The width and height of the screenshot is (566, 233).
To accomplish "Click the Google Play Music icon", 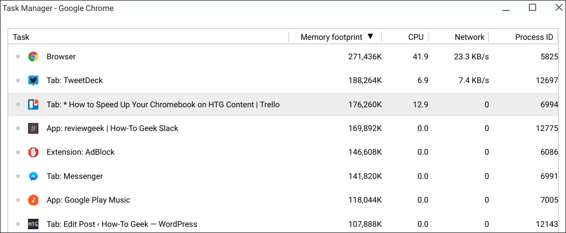I will (33, 200).
